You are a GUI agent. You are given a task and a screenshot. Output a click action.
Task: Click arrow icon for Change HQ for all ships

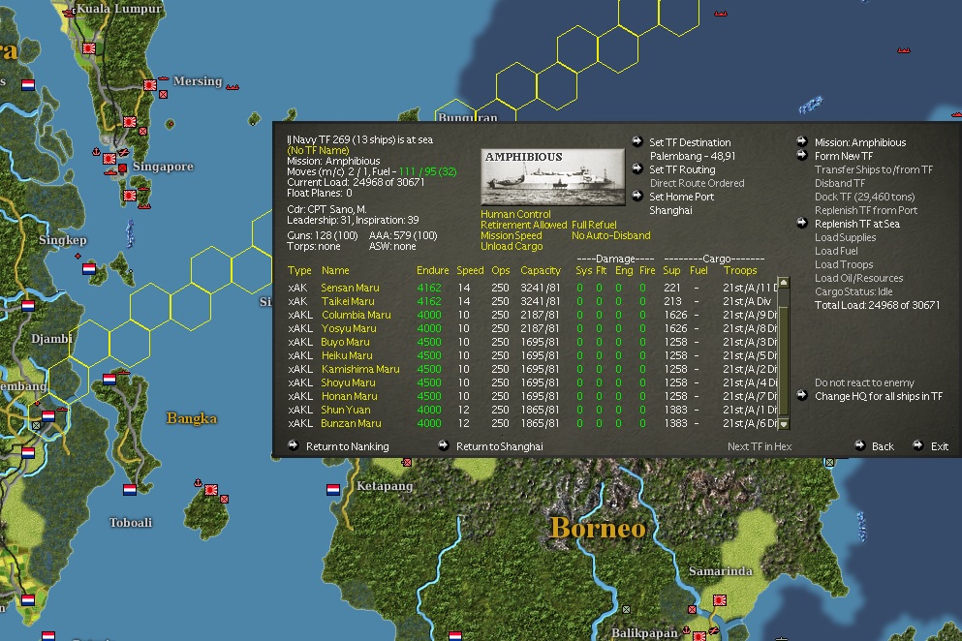point(802,396)
